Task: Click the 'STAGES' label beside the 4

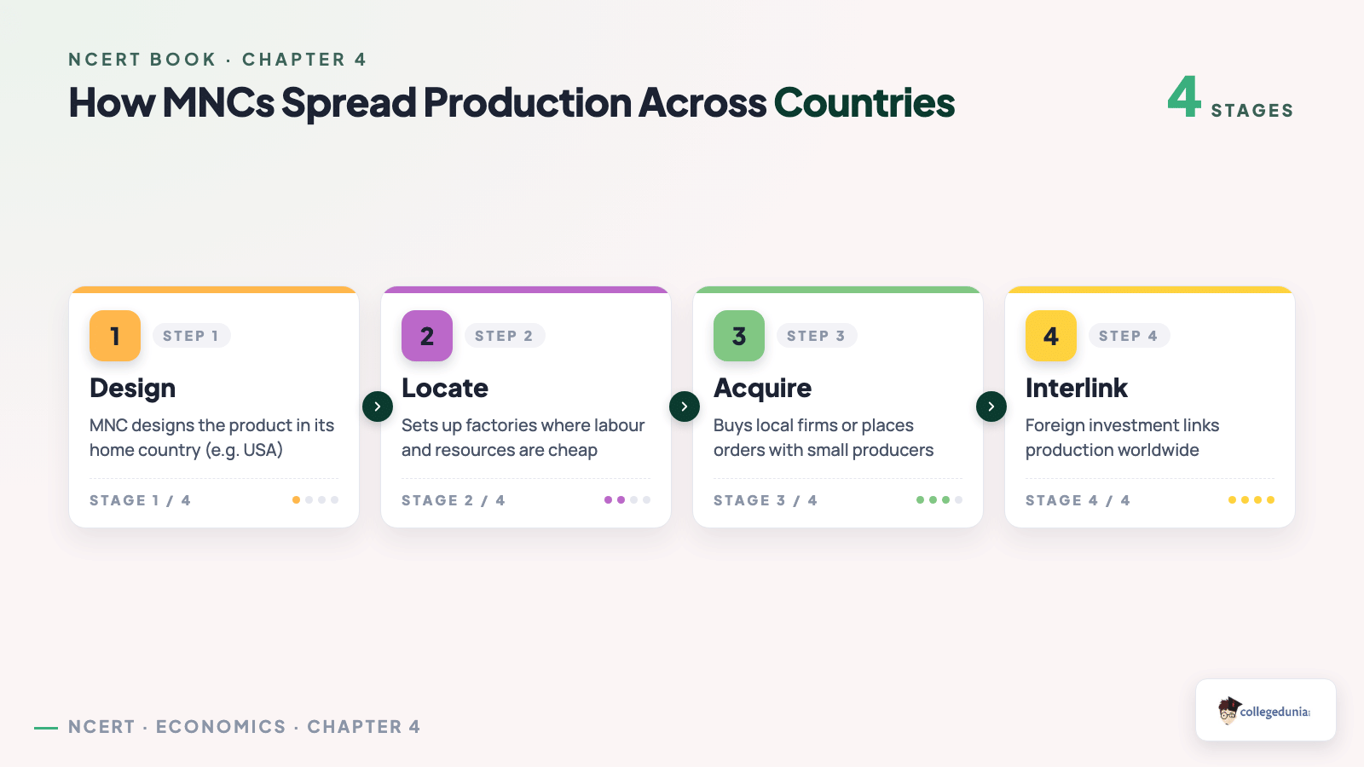Action: [x=1252, y=111]
